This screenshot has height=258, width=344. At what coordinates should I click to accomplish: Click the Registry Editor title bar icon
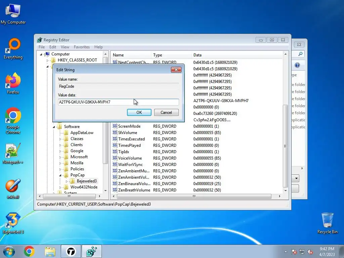click(x=40, y=40)
